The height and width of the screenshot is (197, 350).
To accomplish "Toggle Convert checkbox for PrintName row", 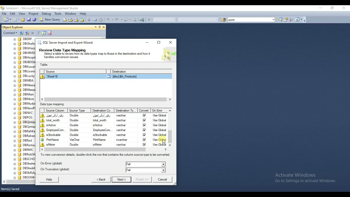I will pos(144,140).
